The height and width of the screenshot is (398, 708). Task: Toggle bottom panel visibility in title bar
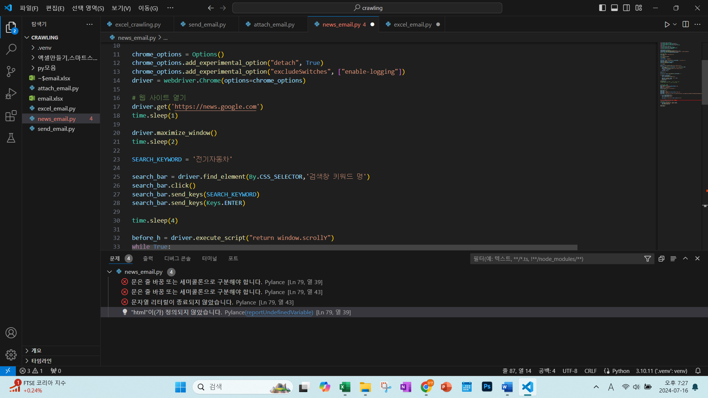[x=614, y=8]
